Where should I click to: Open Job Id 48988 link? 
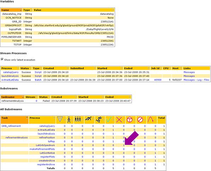click(x=158, y=80)
